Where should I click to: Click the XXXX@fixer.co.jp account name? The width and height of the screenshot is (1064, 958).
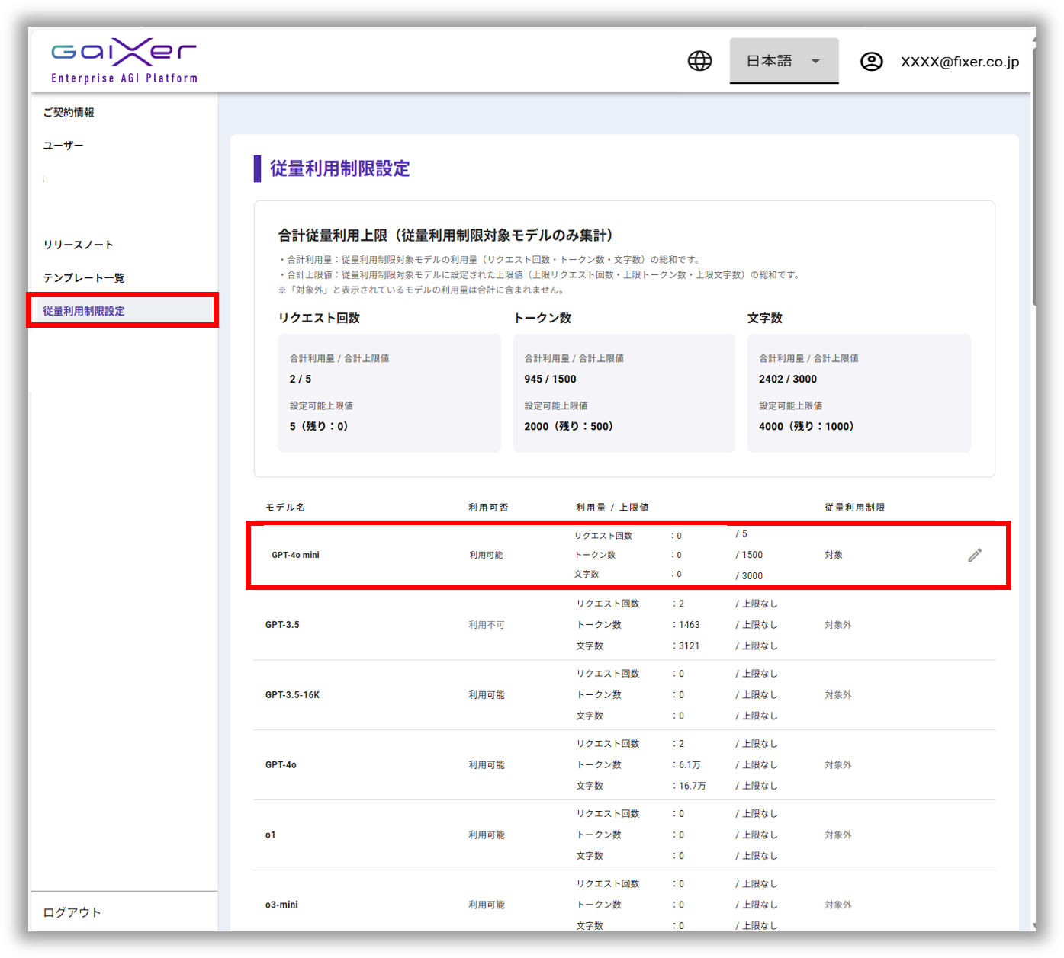[959, 62]
